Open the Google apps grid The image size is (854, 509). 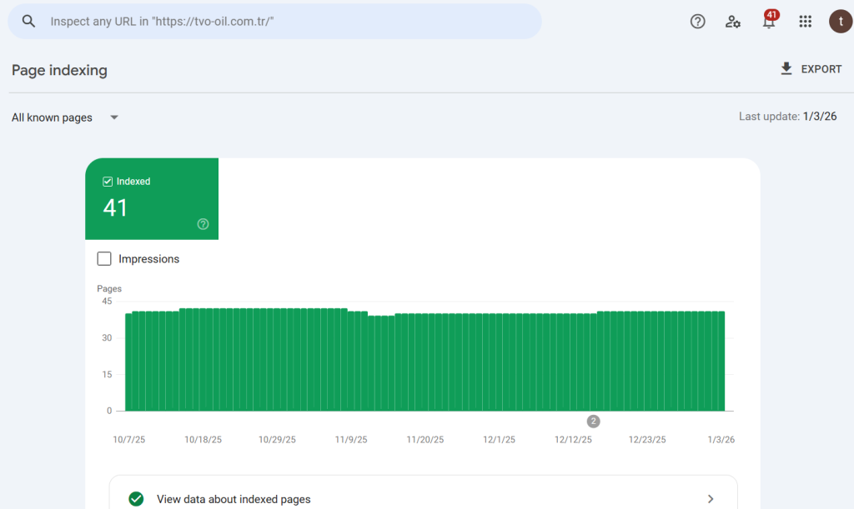point(805,22)
